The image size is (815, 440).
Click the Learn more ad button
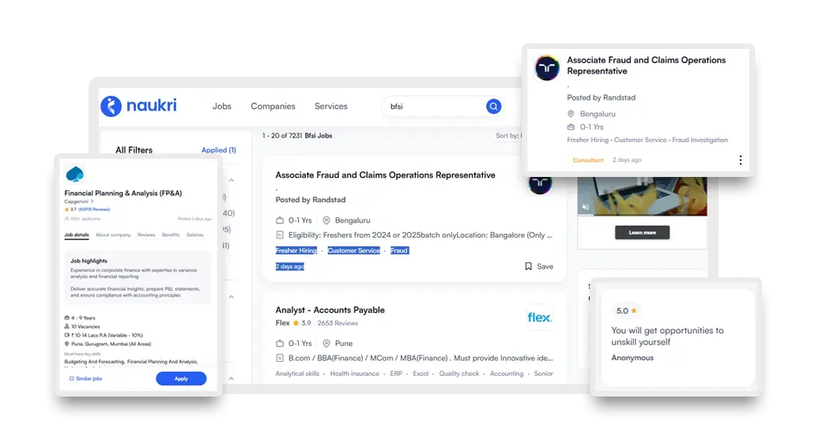[x=642, y=232]
